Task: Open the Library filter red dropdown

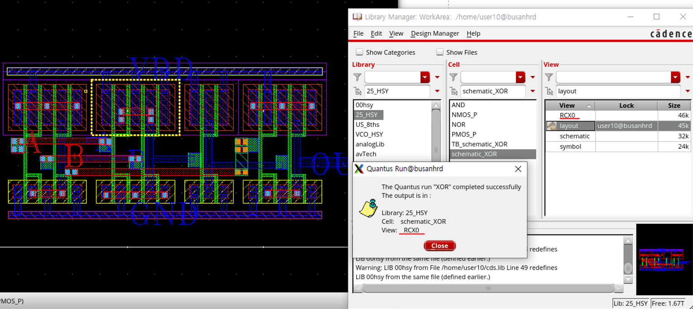Action: [425, 77]
